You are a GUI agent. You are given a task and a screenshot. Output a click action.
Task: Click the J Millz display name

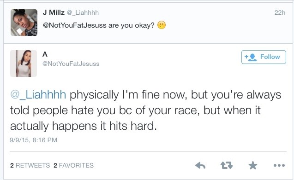click(54, 12)
